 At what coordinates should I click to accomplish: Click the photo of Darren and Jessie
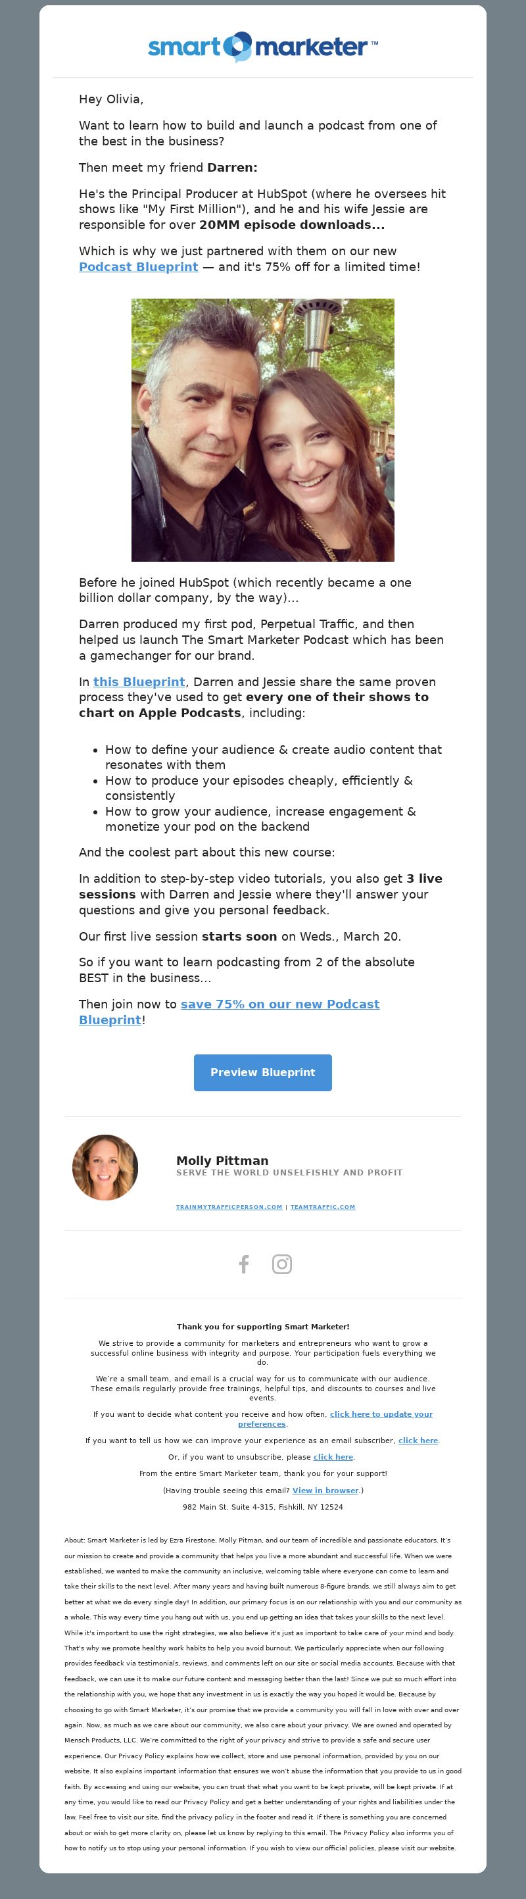click(x=263, y=430)
